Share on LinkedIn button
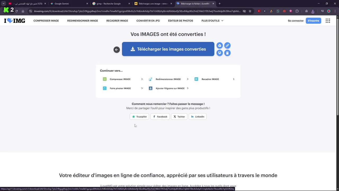The height and width of the screenshot is (191, 339). click(x=198, y=117)
